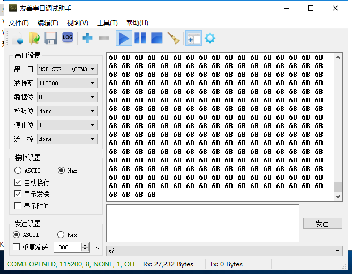
Task: Click the 1000 ms interval field
Action: point(68,247)
